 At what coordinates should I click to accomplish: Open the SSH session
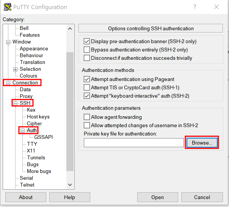point(158,197)
